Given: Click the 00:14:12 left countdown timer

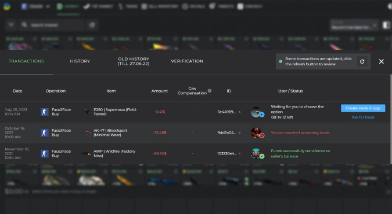Looking at the screenshot, I should pyautogui.click(x=282, y=117).
